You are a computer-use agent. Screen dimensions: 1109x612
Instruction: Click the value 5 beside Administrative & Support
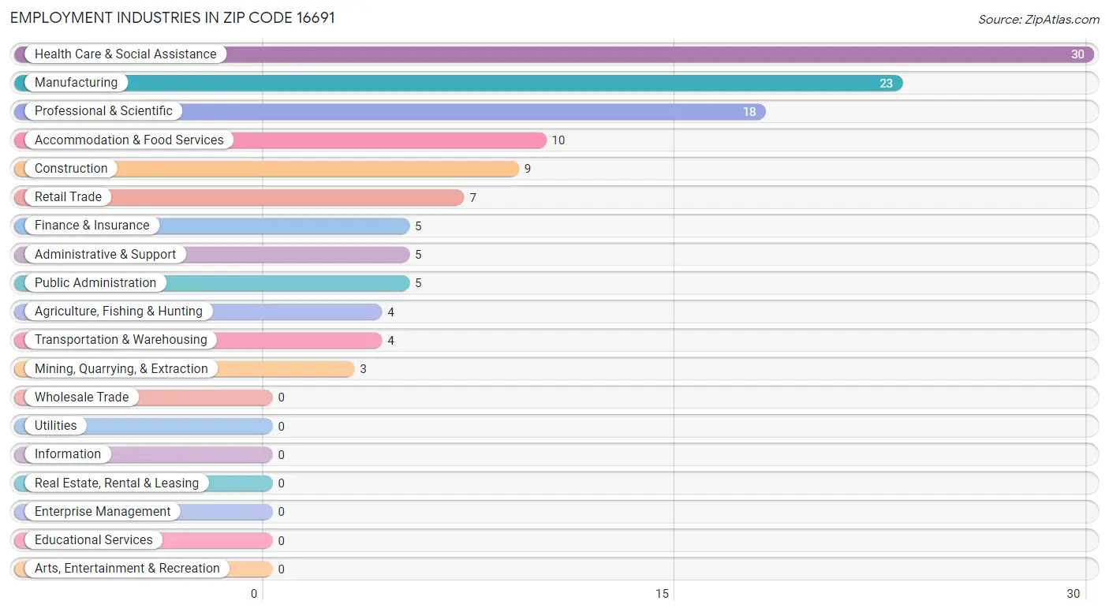(419, 255)
